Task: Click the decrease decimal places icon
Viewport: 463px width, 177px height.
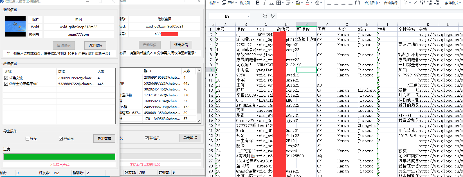Action: click(x=437, y=3)
